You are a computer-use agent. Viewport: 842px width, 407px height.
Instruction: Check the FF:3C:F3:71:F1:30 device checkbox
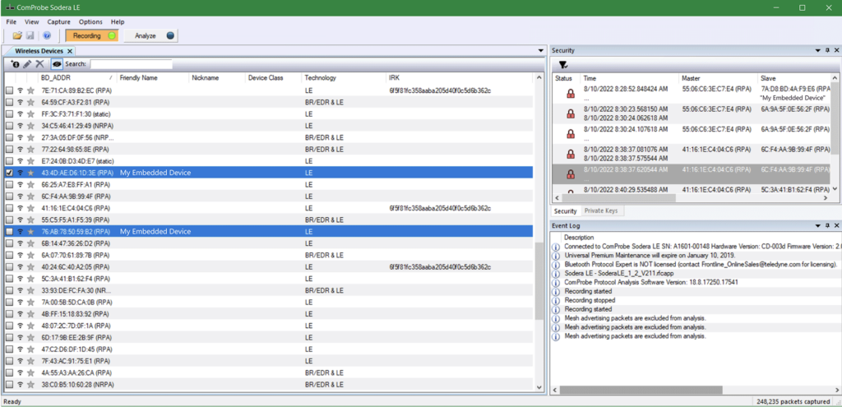coord(9,114)
